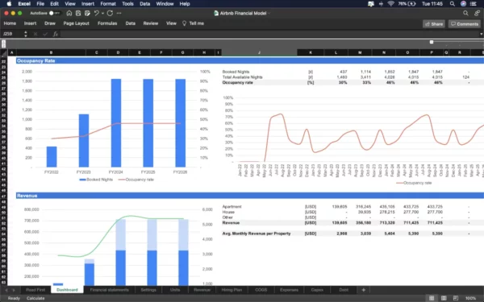The image size is (484, 302).
Task: Open the Data ribbon tab
Action: [130, 23]
